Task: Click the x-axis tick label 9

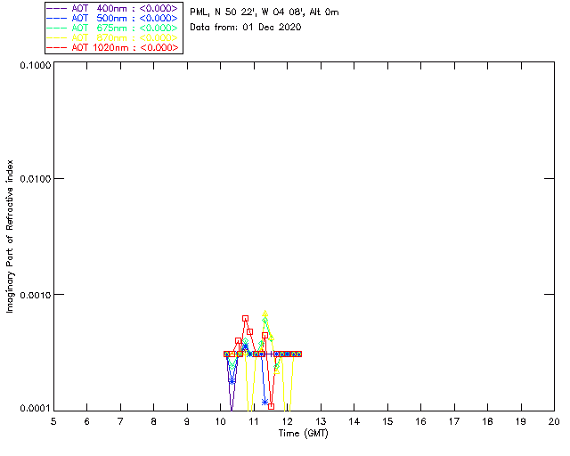Action: 187,421
